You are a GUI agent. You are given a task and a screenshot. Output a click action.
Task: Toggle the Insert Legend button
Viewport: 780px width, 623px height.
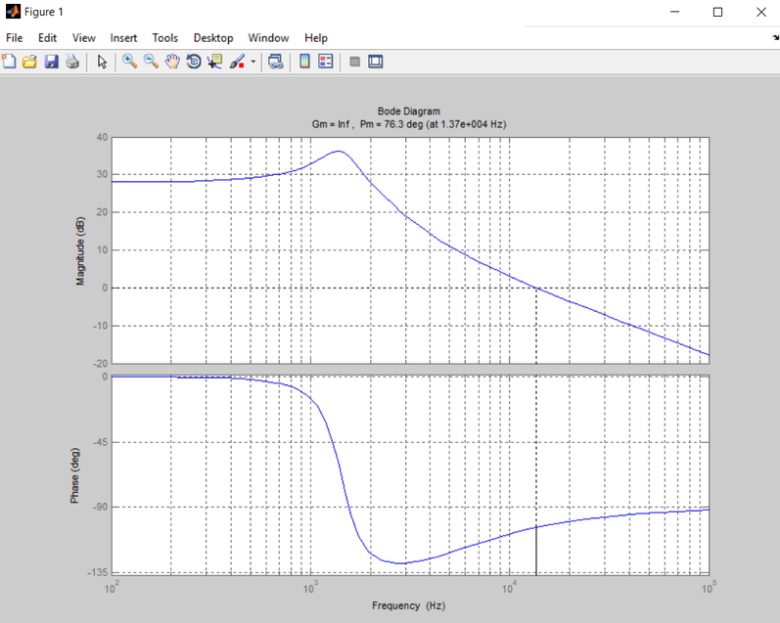(x=326, y=62)
